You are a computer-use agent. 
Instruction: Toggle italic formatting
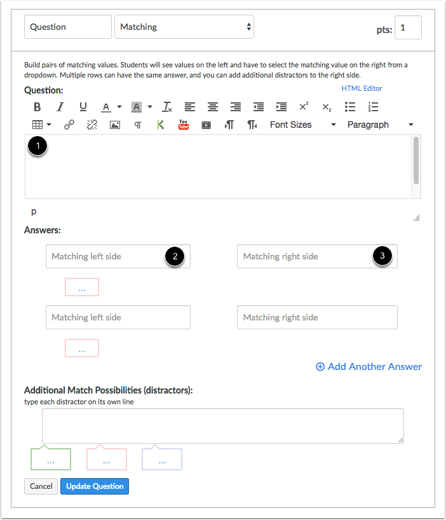coord(60,107)
